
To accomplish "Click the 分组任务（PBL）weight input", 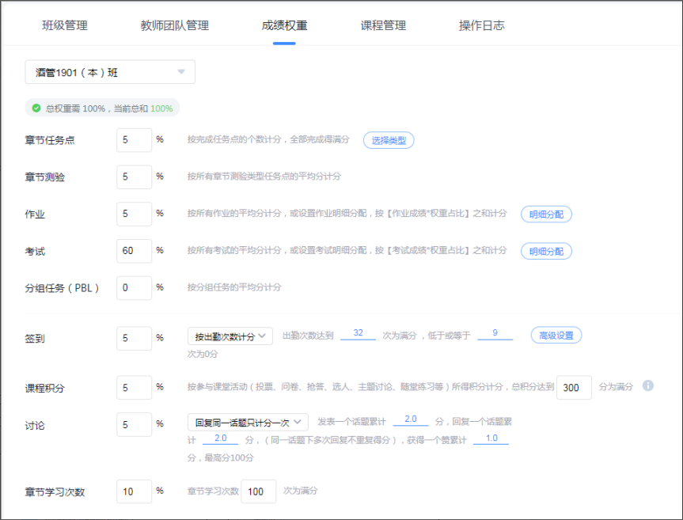I will tap(135, 288).
